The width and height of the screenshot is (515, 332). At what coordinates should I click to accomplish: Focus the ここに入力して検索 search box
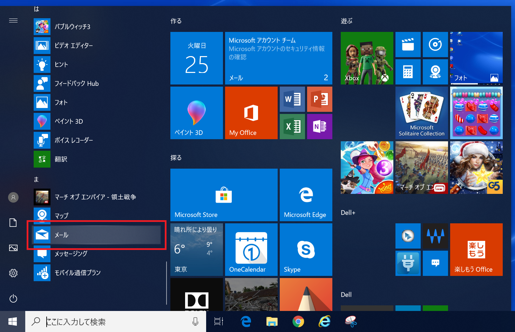(116, 321)
